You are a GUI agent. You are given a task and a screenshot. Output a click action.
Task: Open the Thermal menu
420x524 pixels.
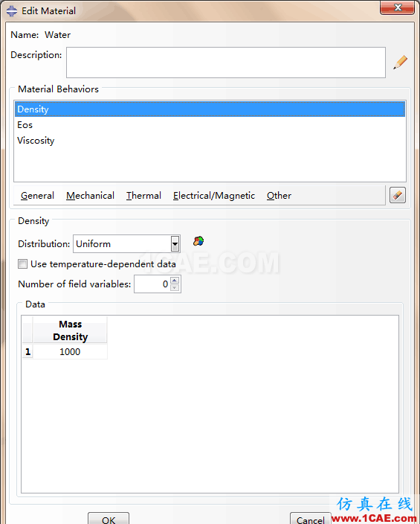[x=143, y=196]
